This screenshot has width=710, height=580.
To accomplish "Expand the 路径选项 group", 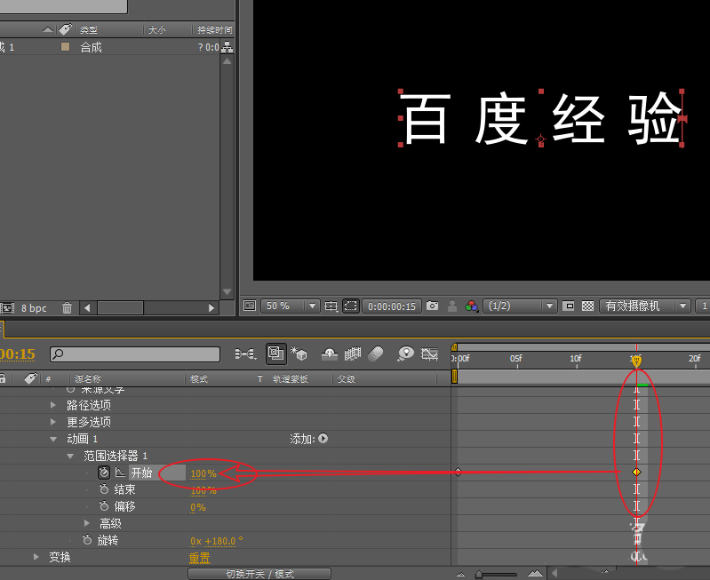I will tap(53, 405).
